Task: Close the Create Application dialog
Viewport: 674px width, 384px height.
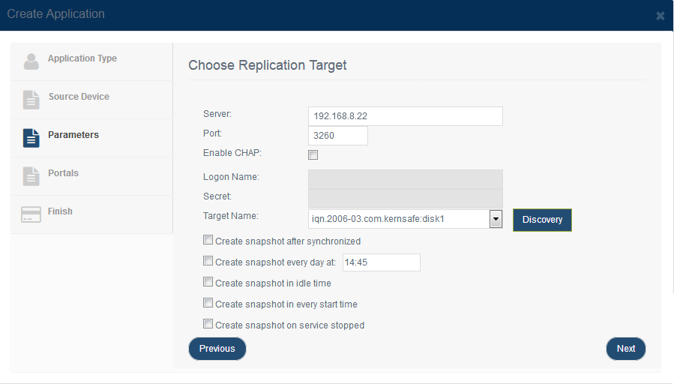Action: (661, 16)
